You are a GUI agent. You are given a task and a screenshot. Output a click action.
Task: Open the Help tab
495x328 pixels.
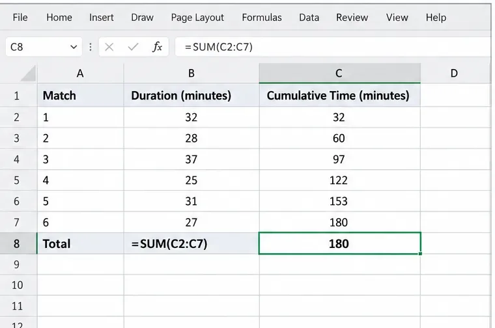tap(436, 18)
